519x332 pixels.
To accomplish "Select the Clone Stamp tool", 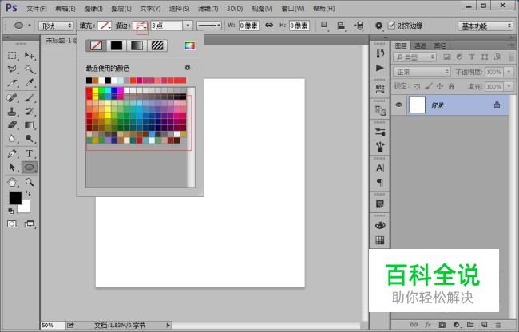I will point(12,112).
